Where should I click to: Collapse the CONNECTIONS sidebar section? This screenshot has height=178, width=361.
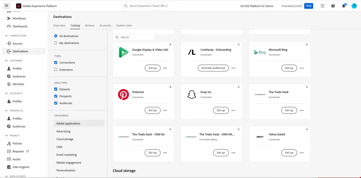[x=6, y=36]
